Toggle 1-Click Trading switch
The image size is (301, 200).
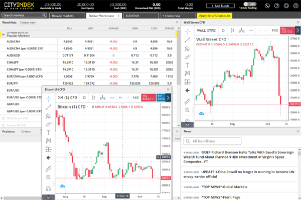[250, 4]
